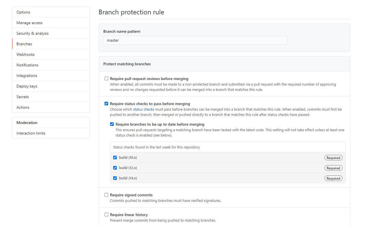
Task: Open the "status checks" link
Action: point(143,109)
